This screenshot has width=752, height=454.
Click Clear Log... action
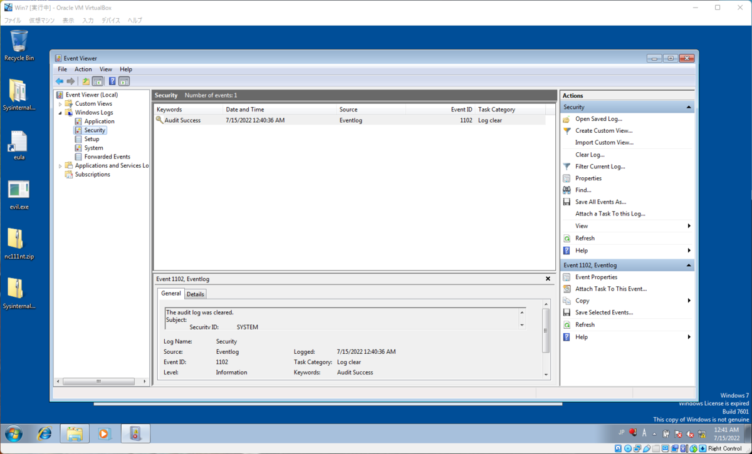pyautogui.click(x=590, y=155)
